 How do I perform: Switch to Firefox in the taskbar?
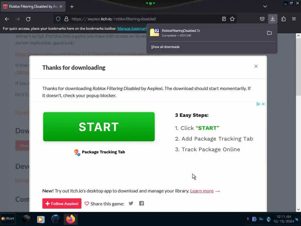71,219
